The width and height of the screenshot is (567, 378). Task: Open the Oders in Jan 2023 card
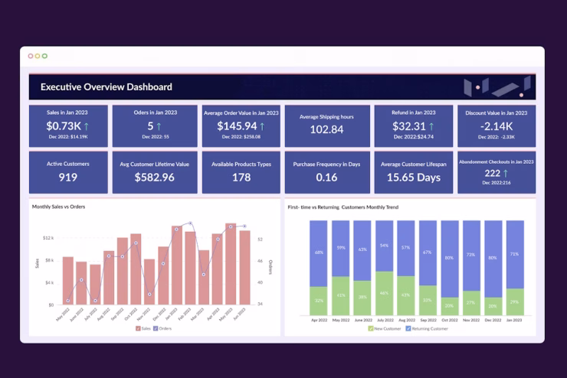(x=155, y=126)
